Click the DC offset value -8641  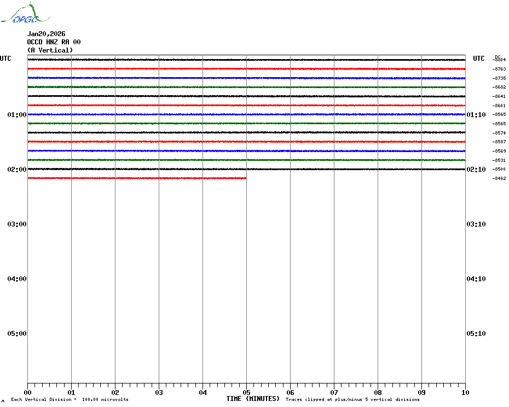pos(499,96)
